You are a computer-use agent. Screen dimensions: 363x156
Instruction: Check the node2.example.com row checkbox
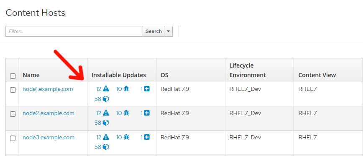(x=13, y=114)
